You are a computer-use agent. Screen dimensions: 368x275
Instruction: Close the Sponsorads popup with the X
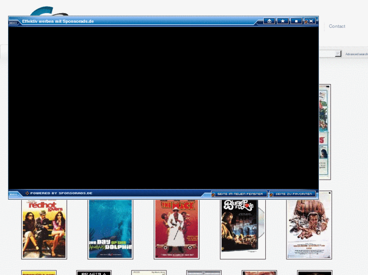[310, 21]
